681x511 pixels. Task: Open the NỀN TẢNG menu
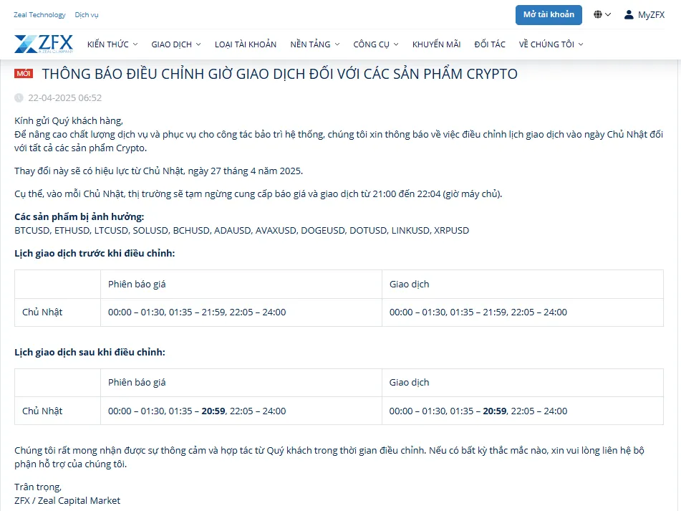pos(315,44)
